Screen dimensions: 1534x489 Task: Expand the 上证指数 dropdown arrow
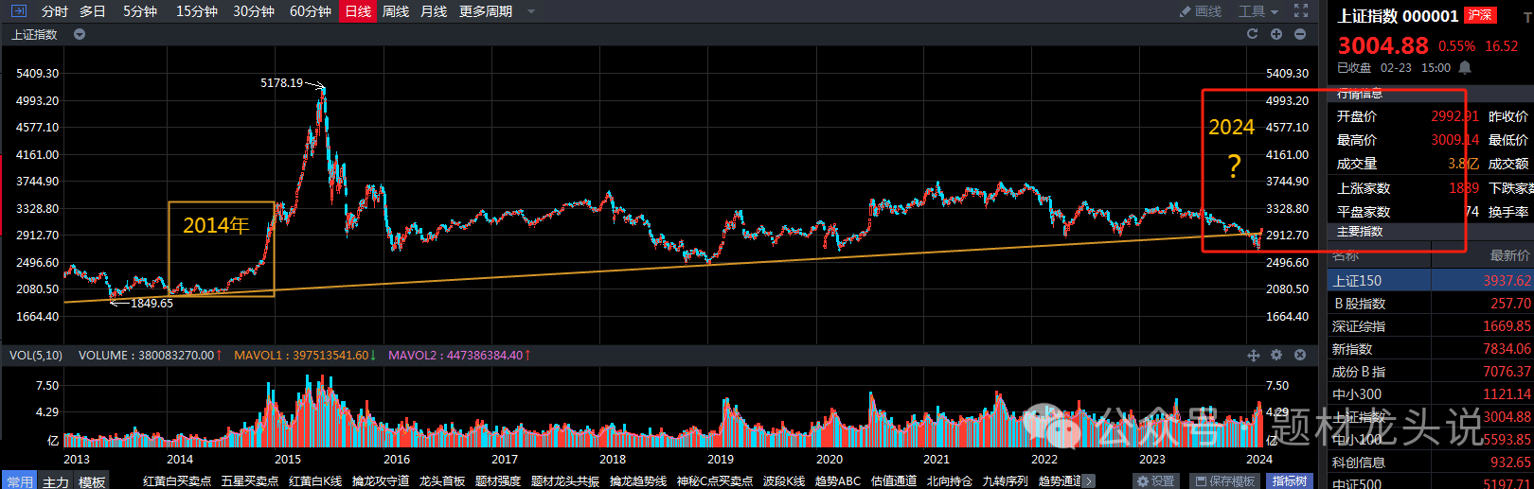80,34
